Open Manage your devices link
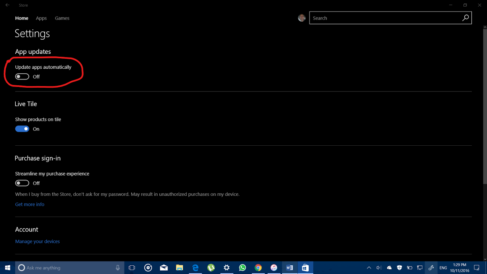 [x=37, y=241]
